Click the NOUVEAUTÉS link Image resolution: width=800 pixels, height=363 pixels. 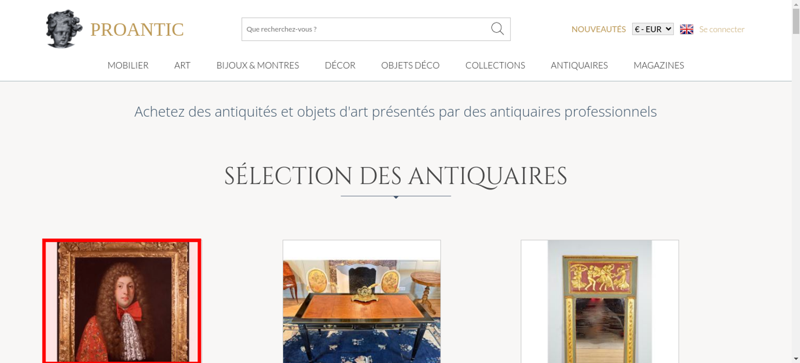[598, 29]
